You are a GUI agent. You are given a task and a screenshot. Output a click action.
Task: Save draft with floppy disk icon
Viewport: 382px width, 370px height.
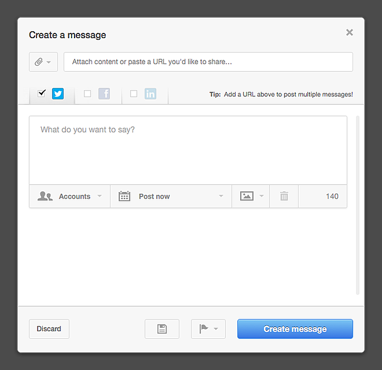162,329
